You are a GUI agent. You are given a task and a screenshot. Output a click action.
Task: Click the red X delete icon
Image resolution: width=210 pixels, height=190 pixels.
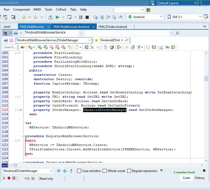coord(92,47)
